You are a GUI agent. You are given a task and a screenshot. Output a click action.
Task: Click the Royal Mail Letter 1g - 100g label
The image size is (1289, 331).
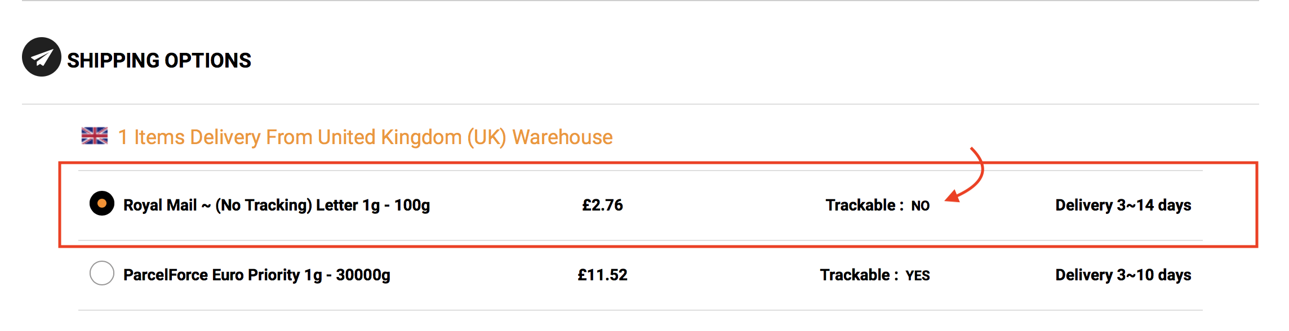[x=277, y=205]
